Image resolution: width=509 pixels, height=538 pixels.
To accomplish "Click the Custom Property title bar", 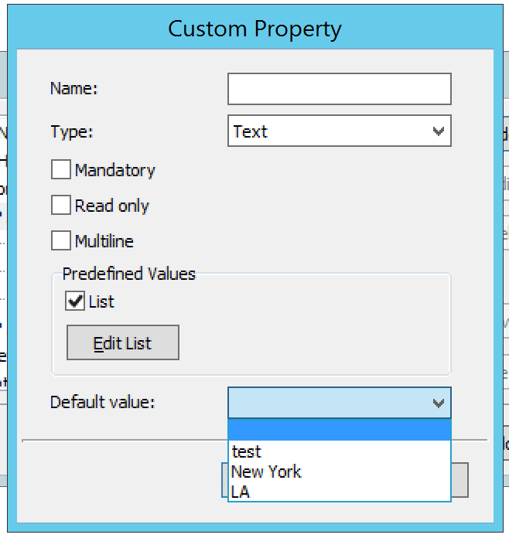I will click(254, 29).
